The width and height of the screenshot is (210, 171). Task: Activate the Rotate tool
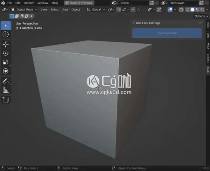[x=6, y=53]
